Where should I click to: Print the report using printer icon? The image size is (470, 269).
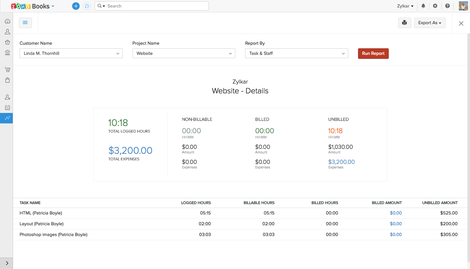(x=404, y=23)
